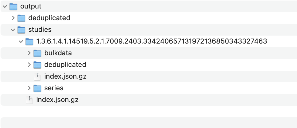Collapse the studies folder chevron
Image resolution: width=297 pixels, height=128 pixels.
[x=13, y=30]
